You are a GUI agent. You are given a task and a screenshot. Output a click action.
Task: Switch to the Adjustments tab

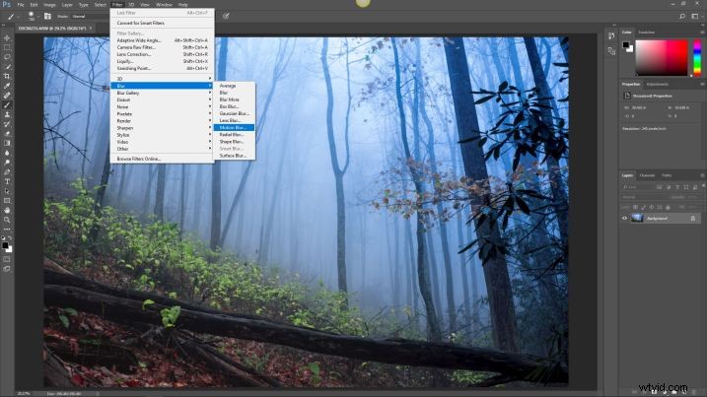657,85
